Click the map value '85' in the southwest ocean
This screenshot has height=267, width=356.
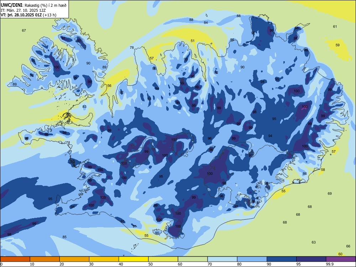click(x=64, y=237)
